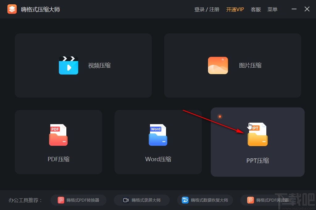The height and width of the screenshot is (210, 316).
Task: Open 客服 customer service
Action: point(256,10)
